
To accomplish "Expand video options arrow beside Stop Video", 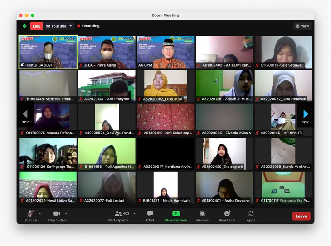I will (66, 214).
